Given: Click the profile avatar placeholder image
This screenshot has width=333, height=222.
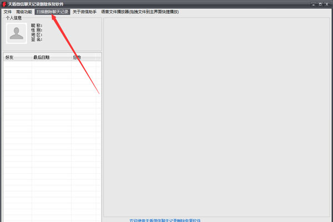Looking at the screenshot, I should (17, 33).
